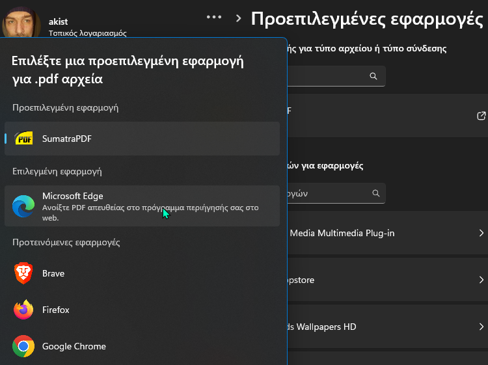Click the Τοπικός λογαριασμός label
The width and height of the screenshot is (488, 365).
(x=87, y=33)
